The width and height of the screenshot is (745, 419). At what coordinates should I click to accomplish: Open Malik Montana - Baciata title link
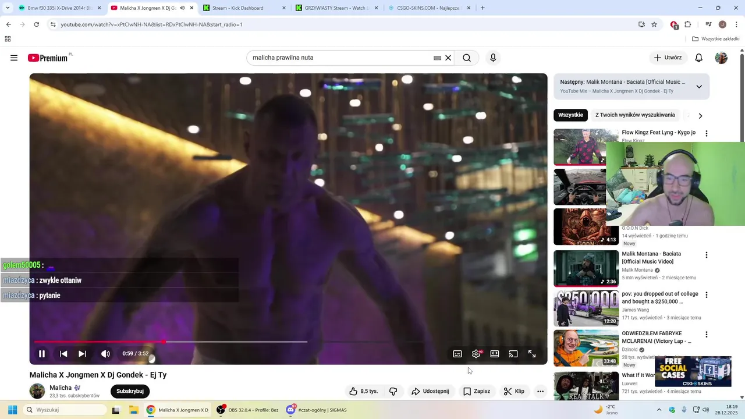(x=651, y=258)
